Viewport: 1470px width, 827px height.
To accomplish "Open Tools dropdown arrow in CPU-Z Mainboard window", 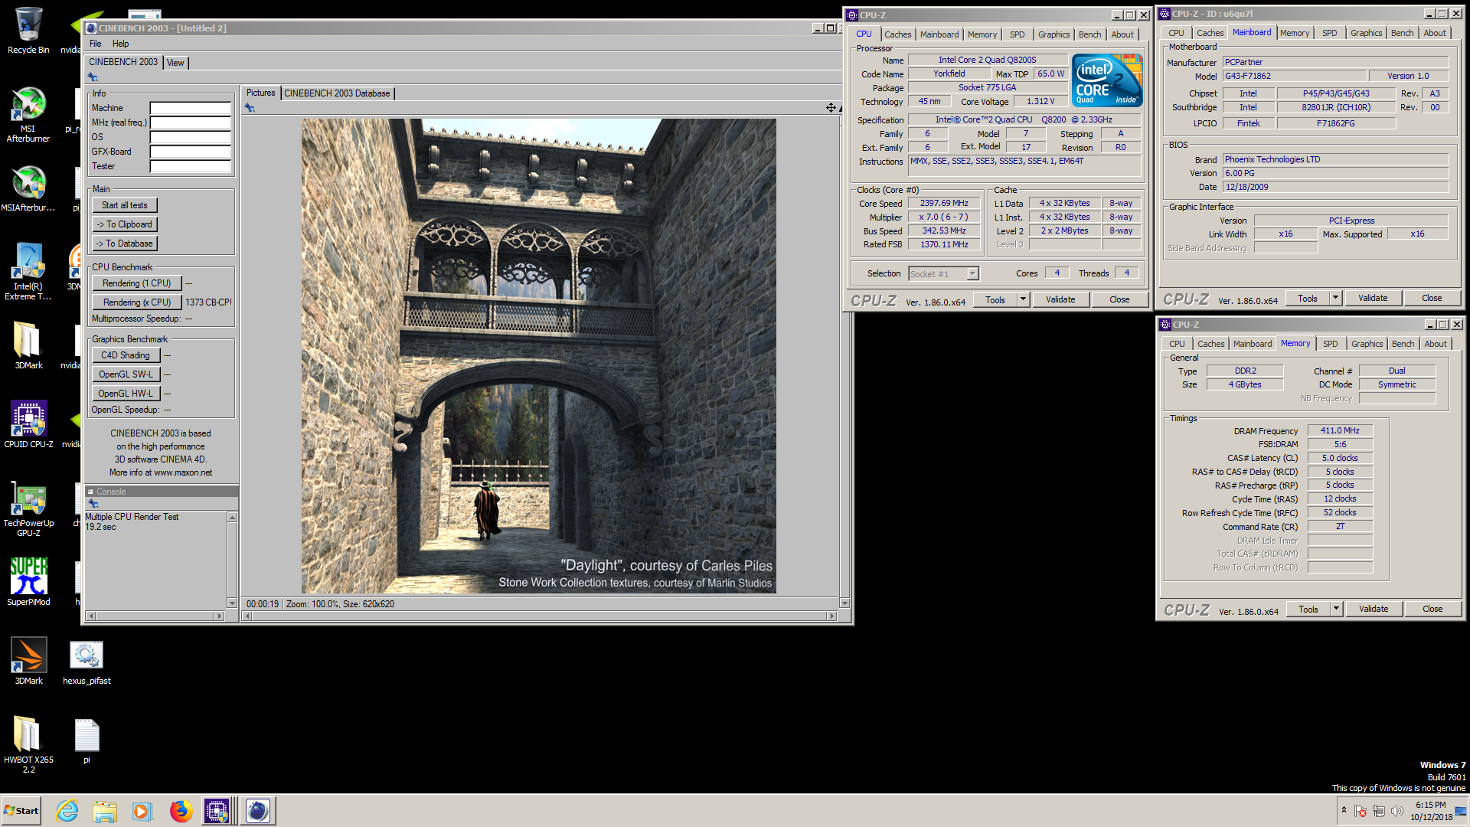I will (x=1335, y=298).
